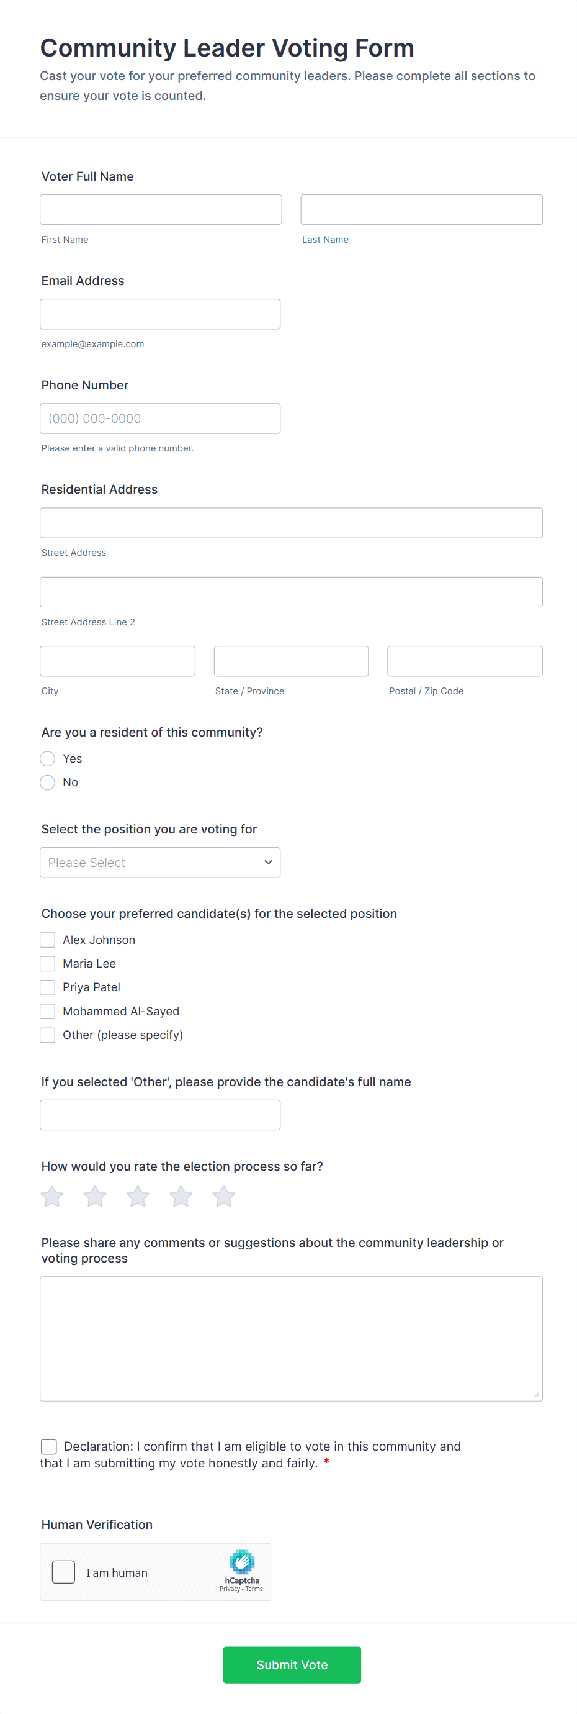Rate the election process one star

coord(52,1195)
